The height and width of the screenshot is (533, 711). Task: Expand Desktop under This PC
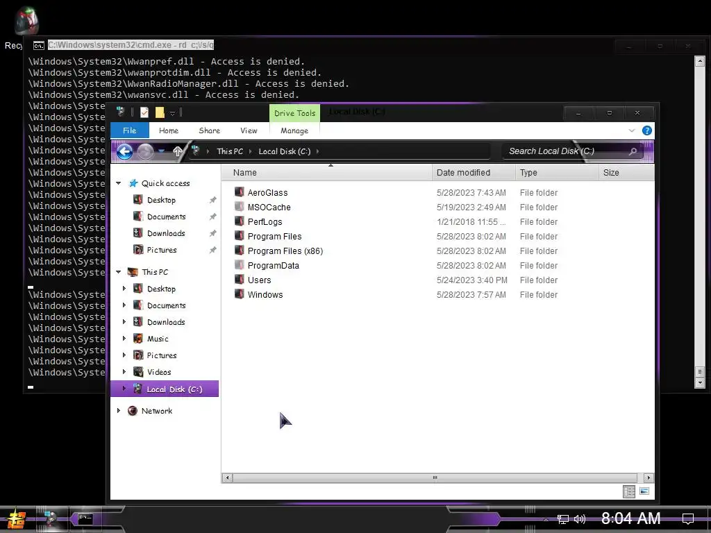coord(124,288)
